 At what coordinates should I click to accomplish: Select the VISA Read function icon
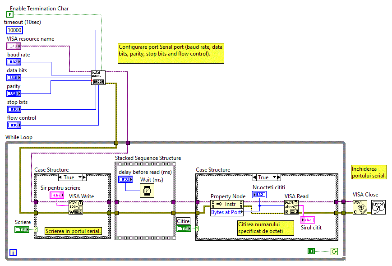291,207
